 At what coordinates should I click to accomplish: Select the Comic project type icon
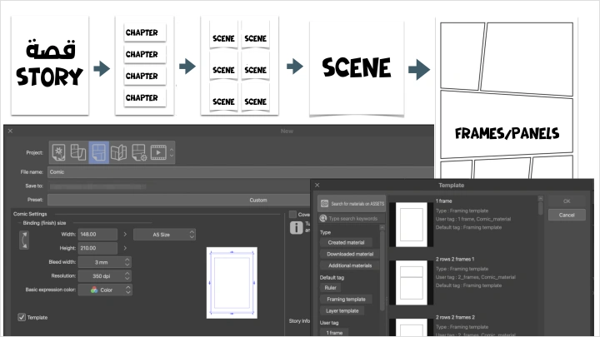(98, 152)
